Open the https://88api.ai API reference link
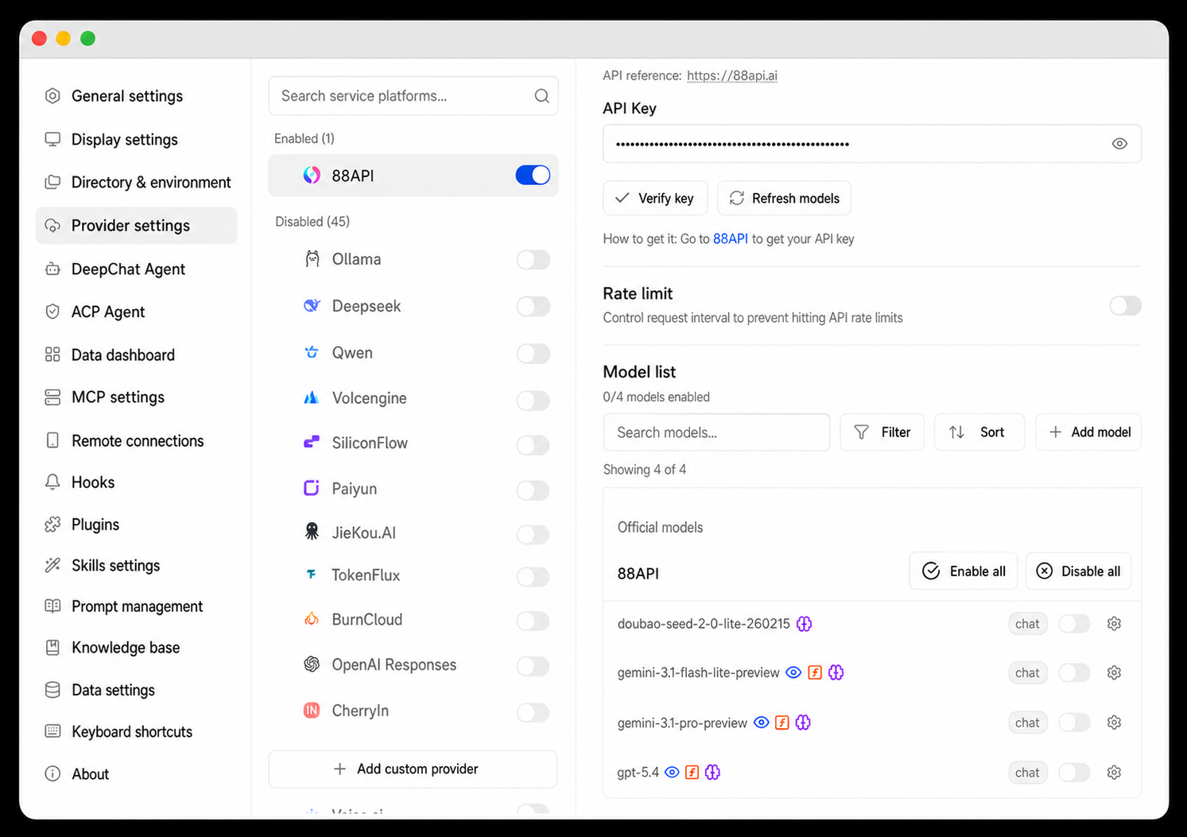 (732, 76)
